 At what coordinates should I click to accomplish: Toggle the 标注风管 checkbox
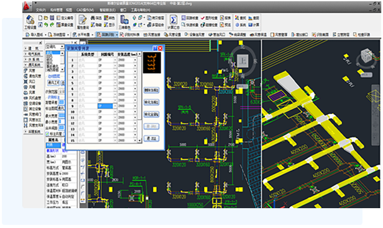click(47, 134)
